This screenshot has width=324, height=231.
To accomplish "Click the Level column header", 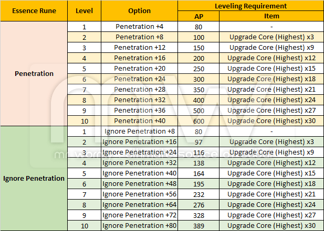I will click(x=85, y=10).
